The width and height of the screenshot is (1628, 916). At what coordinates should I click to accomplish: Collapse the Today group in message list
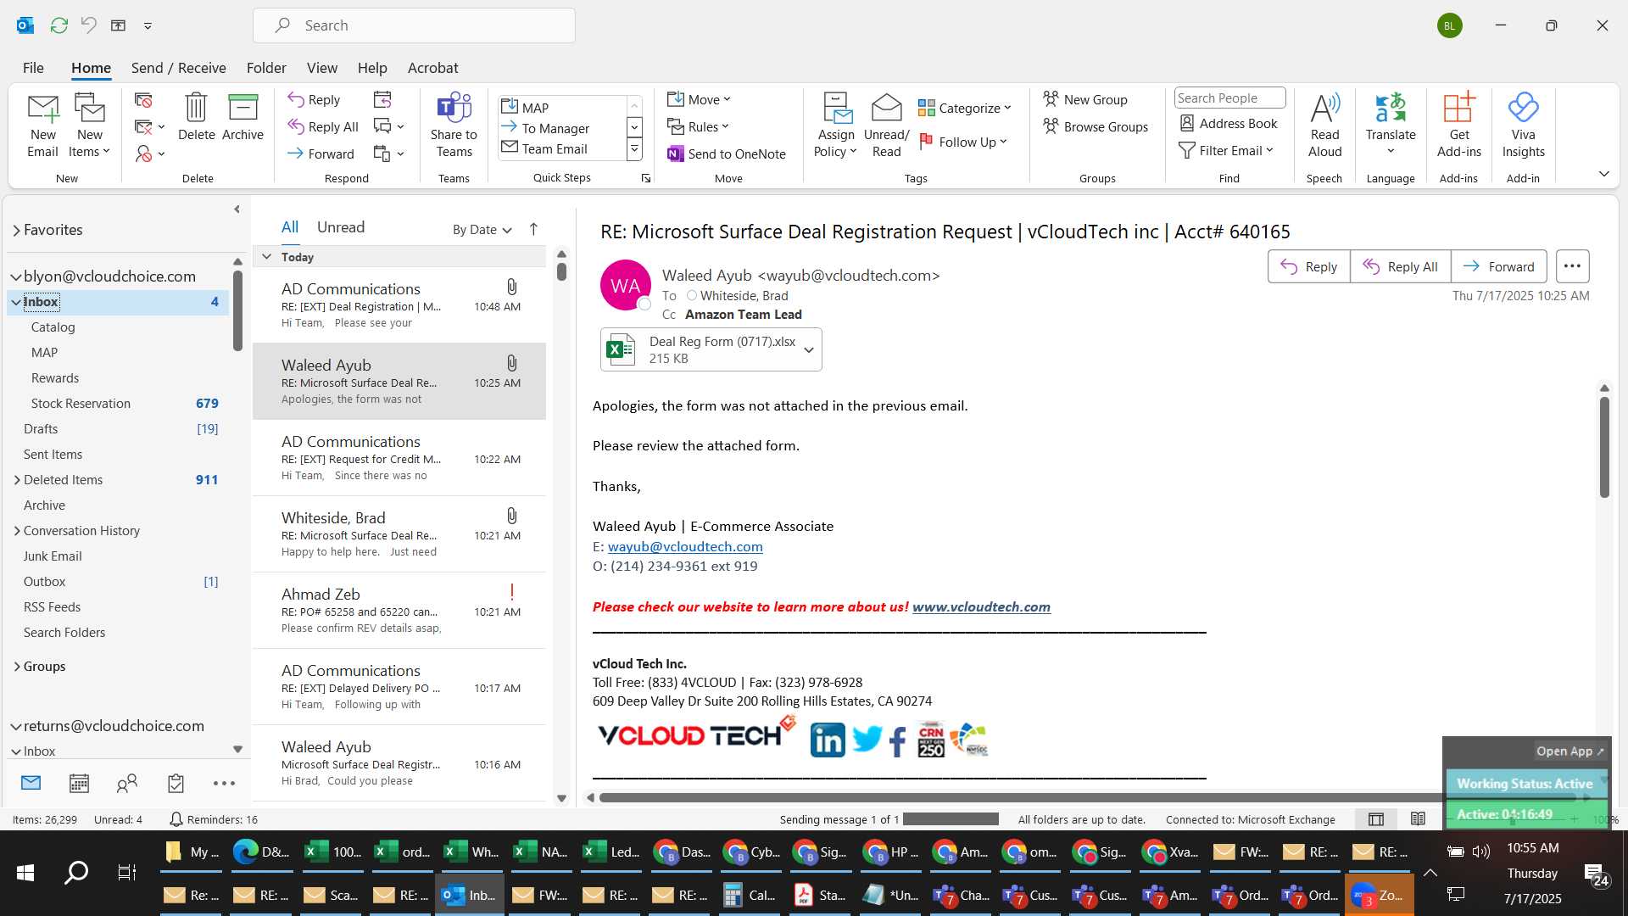(266, 257)
